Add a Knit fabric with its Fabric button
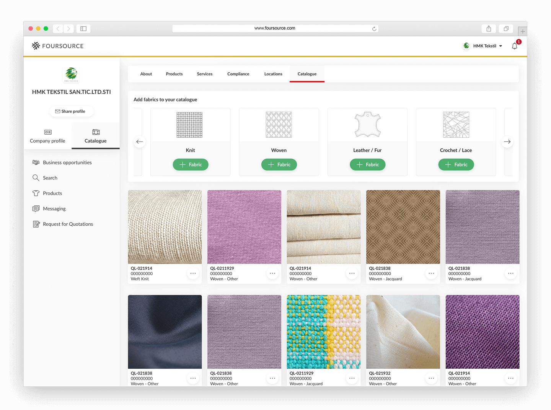Viewport: 551px width, 410px height. (x=190, y=164)
